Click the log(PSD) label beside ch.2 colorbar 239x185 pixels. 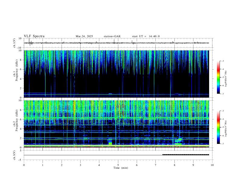click(x=226, y=128)
